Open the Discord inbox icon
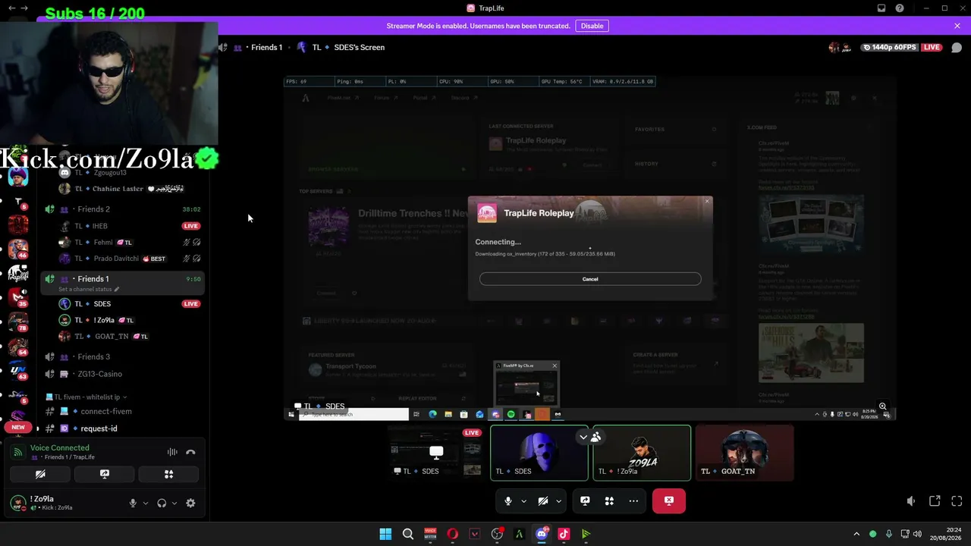This screenshot has height=546, width=971. pyautogui.click(x=881, y=8)
